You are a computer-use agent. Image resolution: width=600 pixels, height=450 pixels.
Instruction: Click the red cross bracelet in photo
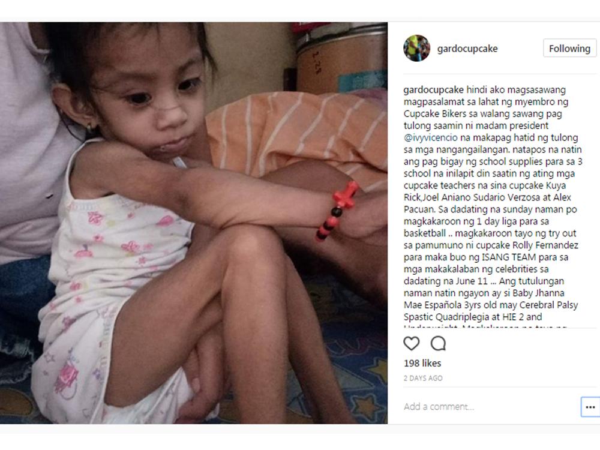(337, 209)
